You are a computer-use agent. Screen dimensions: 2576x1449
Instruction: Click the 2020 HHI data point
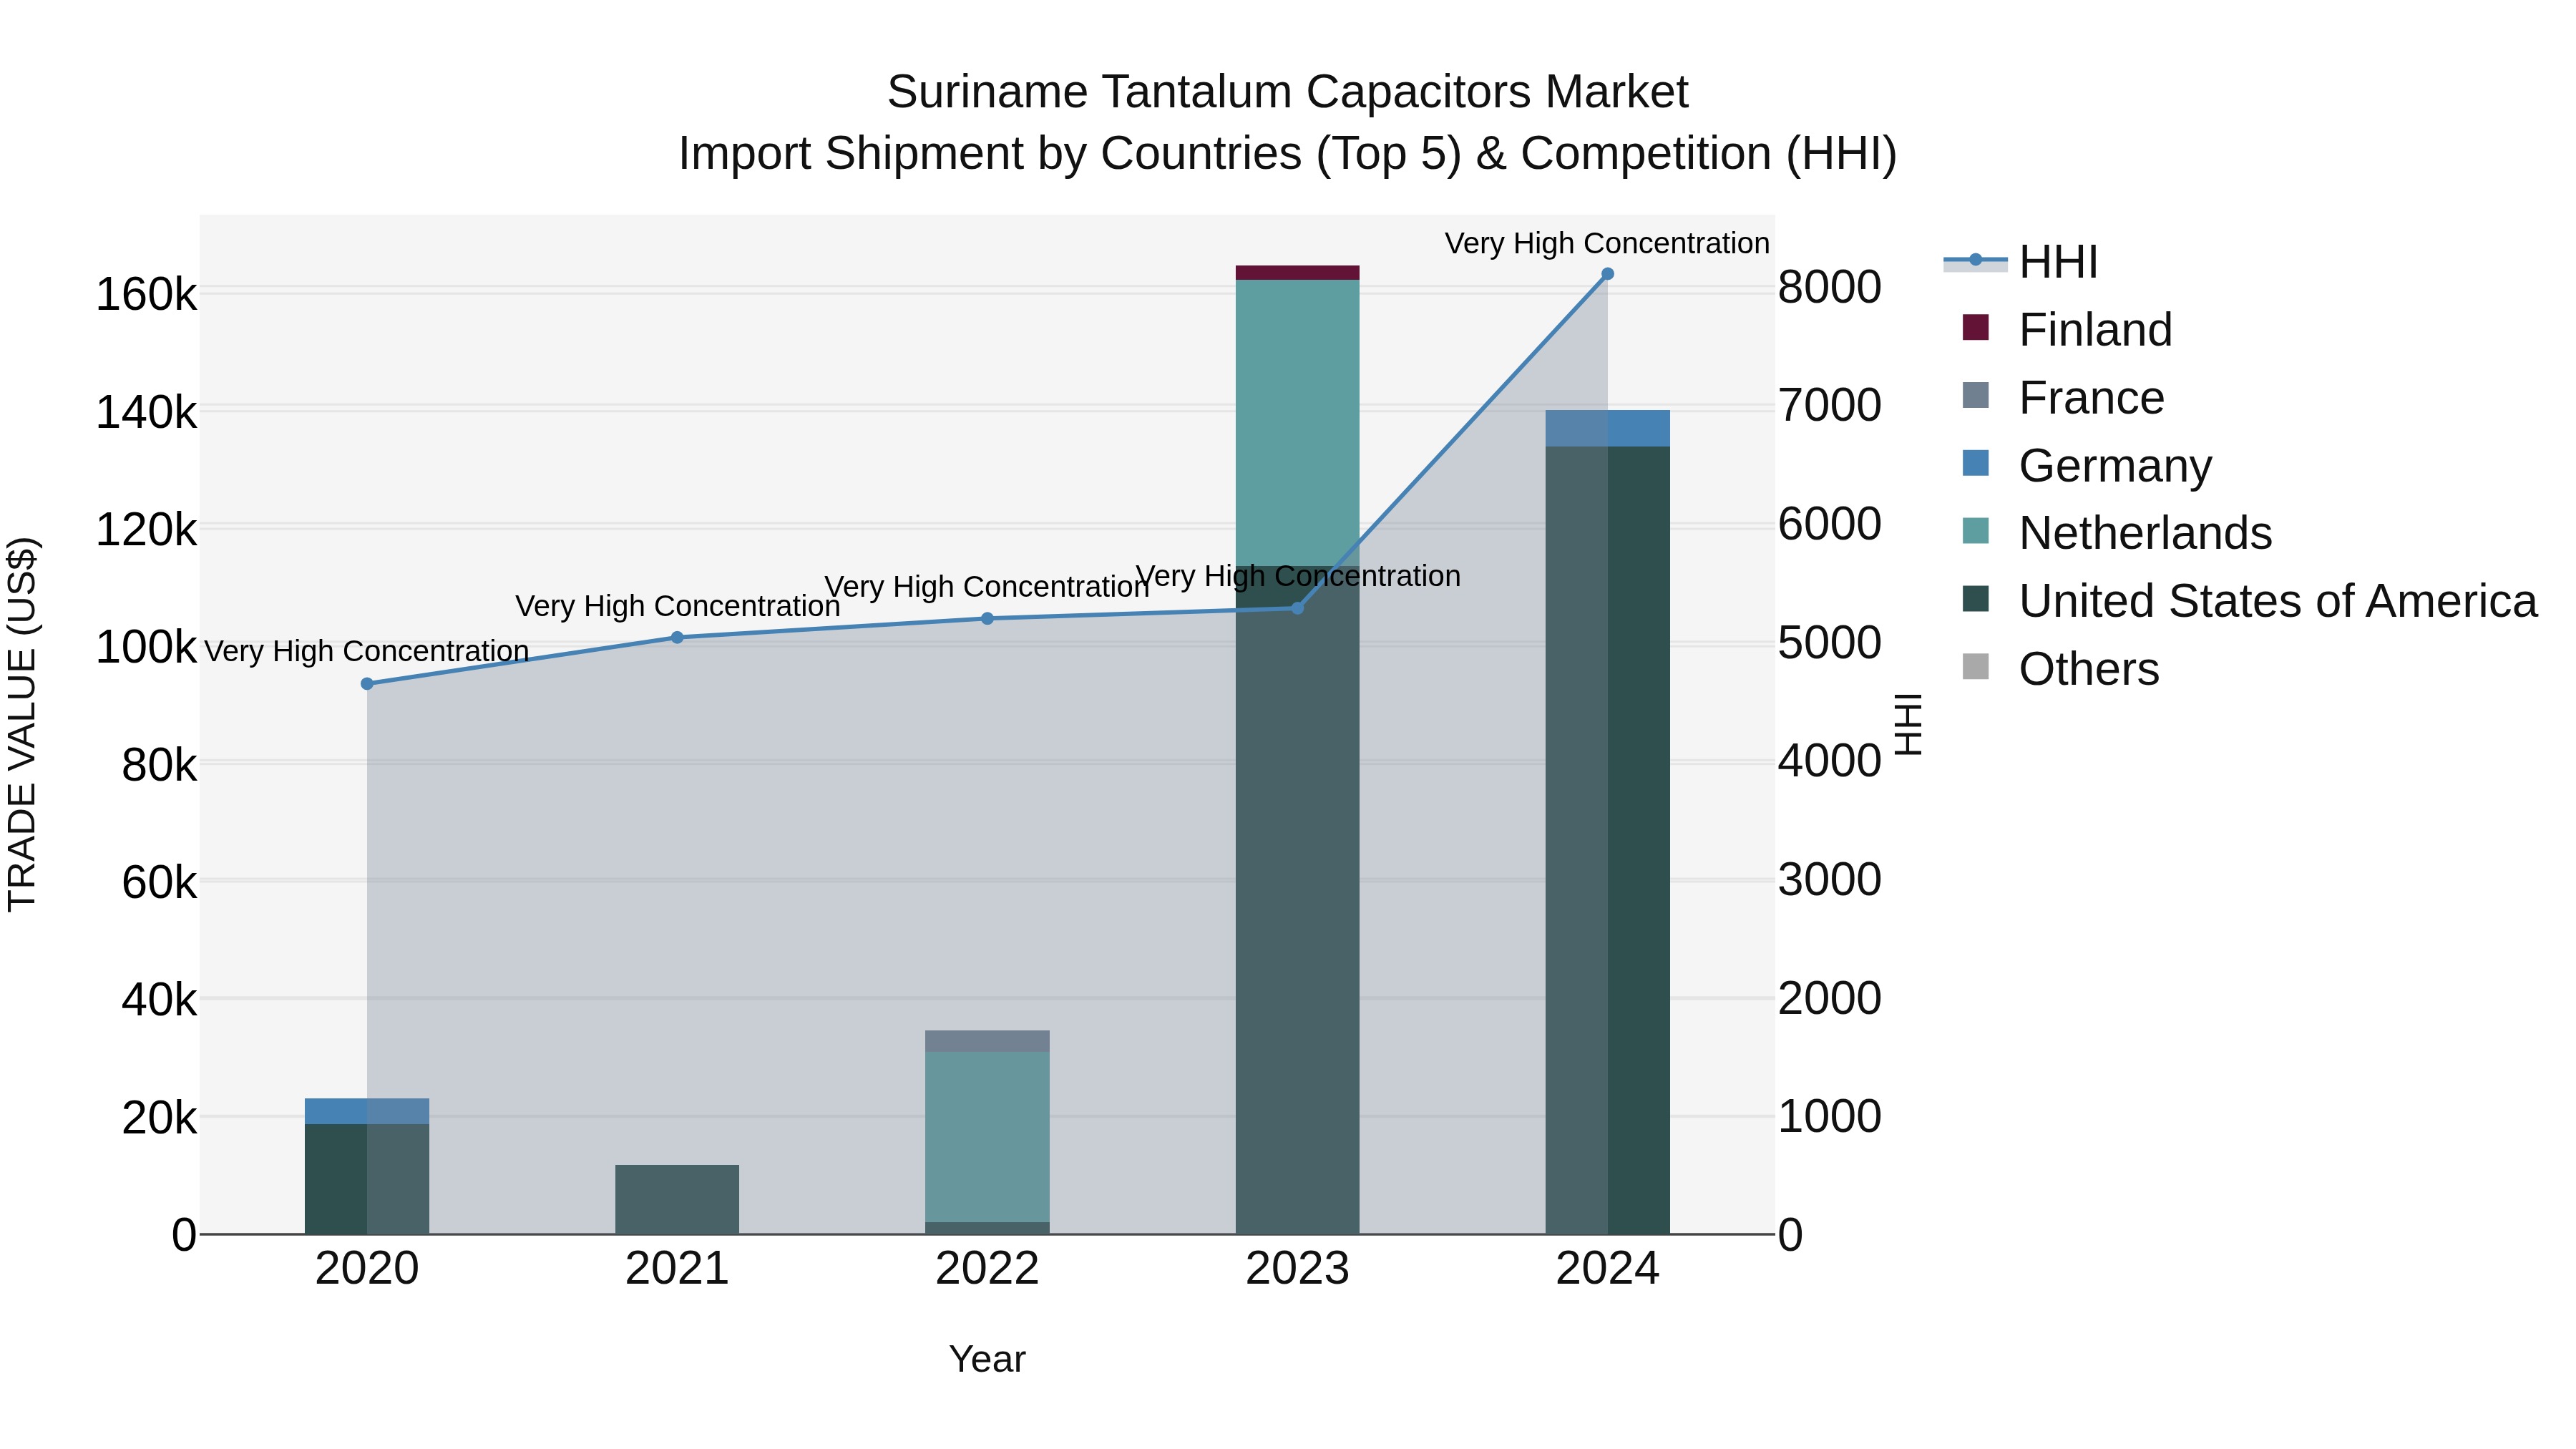click(x=367, y=684)
